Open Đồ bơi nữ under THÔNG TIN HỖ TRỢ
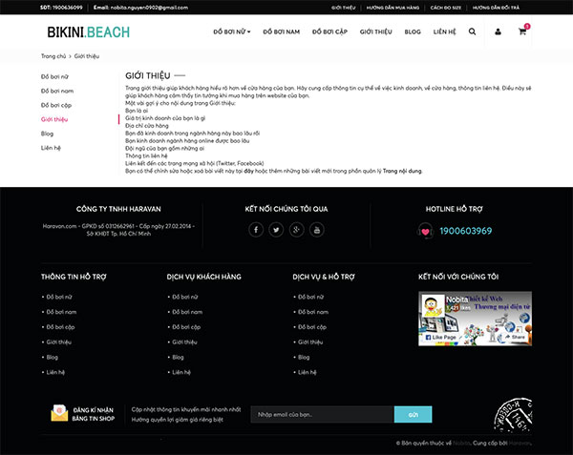Image resolution: width=573 pixels, height=455 pixels. pos(59,297)
